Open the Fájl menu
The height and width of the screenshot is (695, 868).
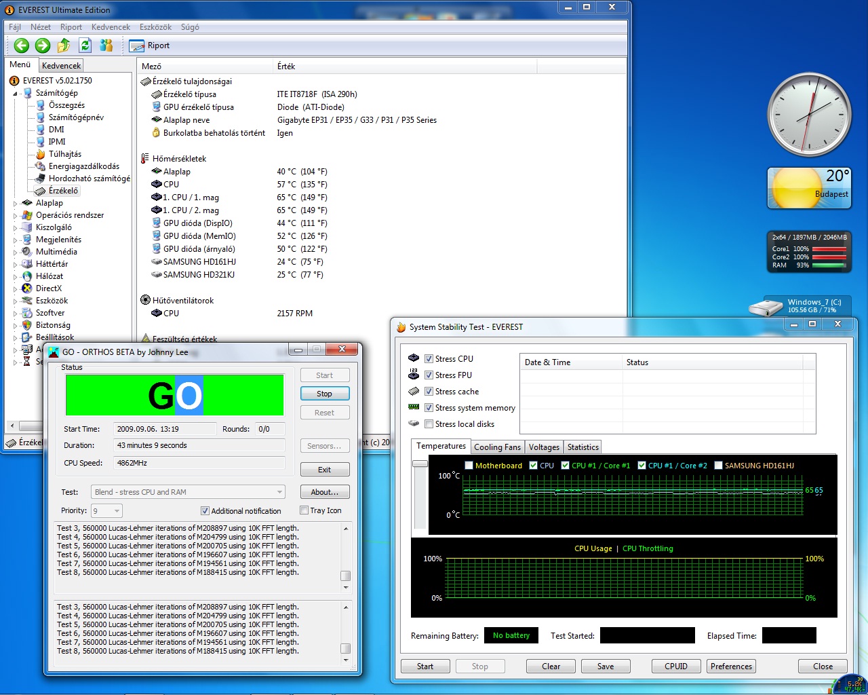coord(15,27)
